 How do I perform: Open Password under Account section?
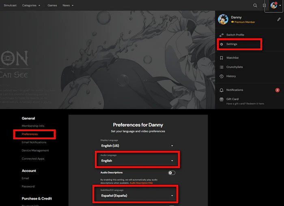click(x=28, y=187)
